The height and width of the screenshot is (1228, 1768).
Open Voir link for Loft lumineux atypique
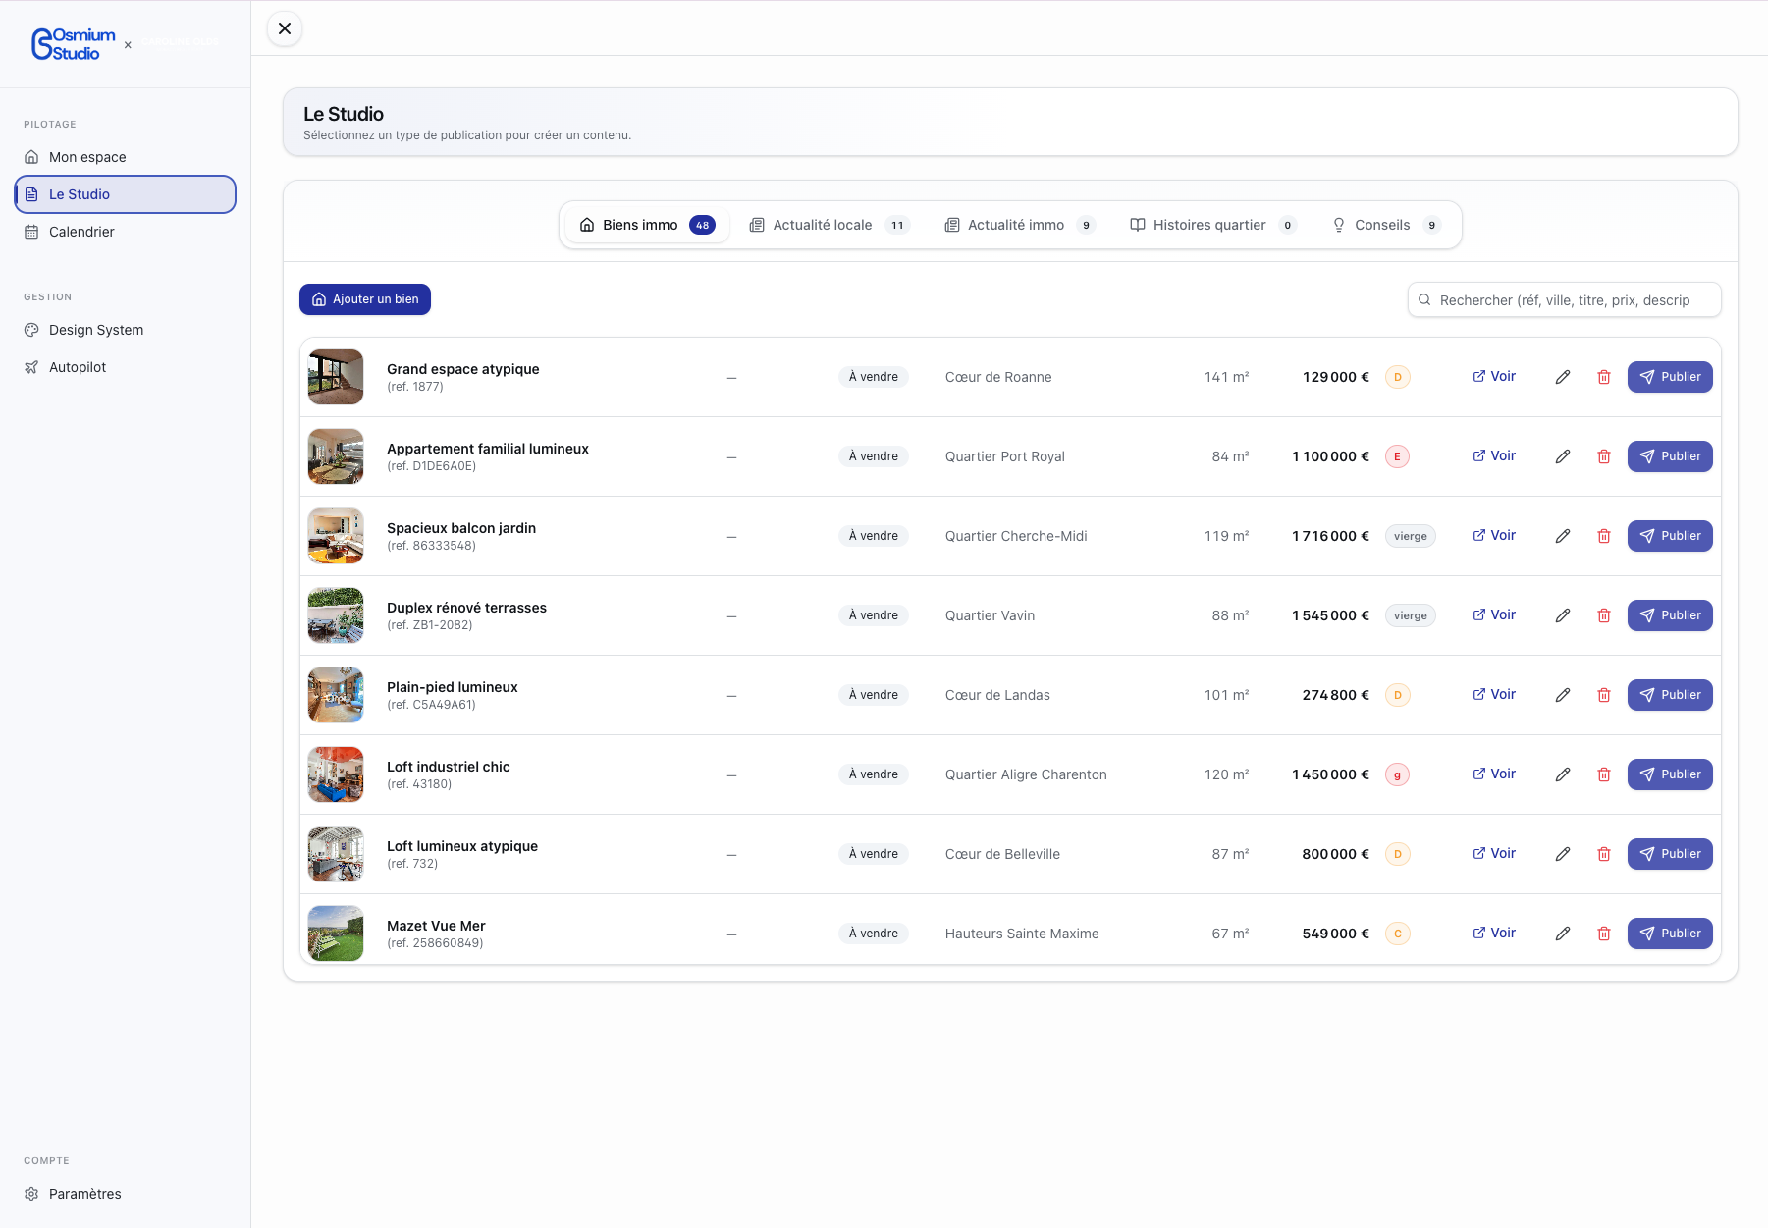(x=1494, y=853)
